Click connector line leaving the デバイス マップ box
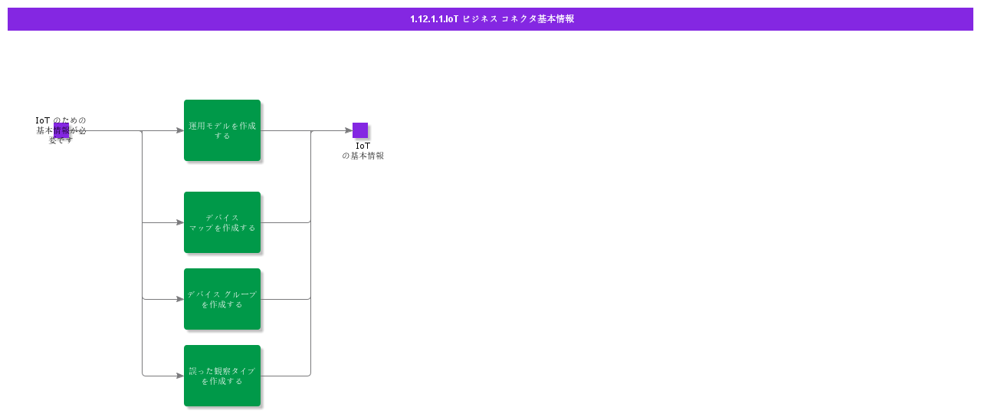This screenshot has height=414, width=981. (285, 222)
